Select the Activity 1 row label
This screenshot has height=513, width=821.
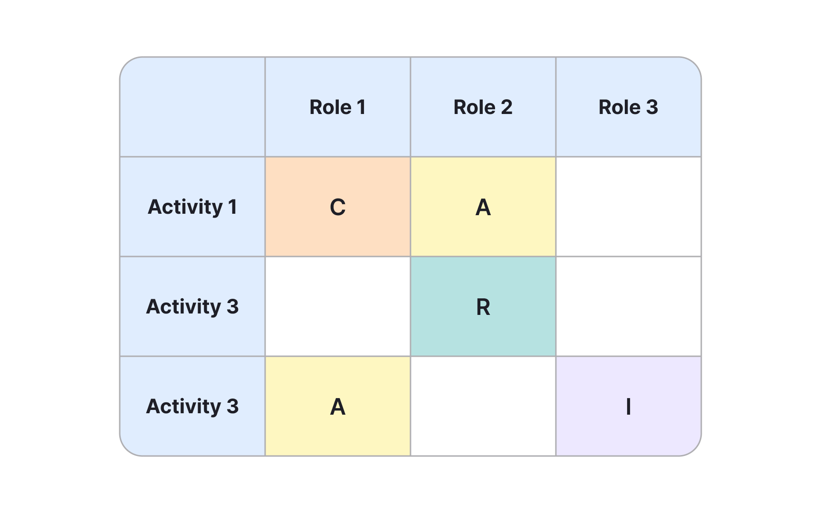[192, 207]
